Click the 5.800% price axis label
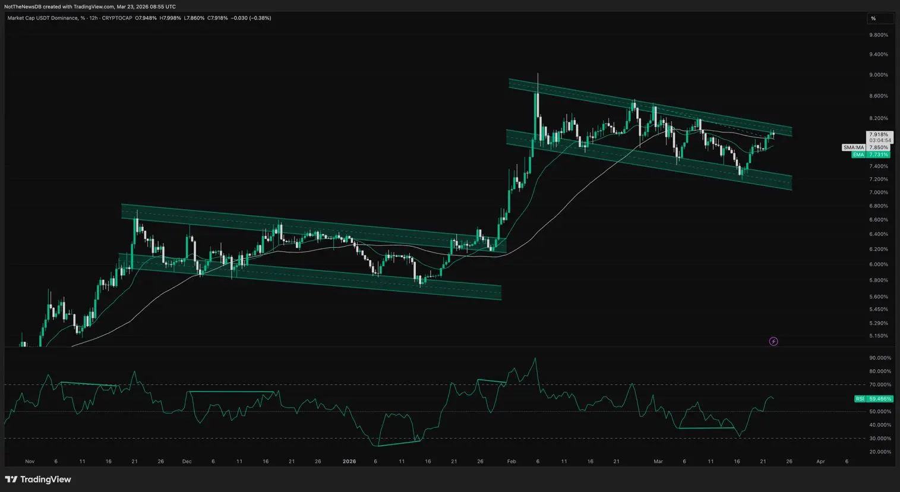The width and height of the screenshot is (900, 492). coord(879,280)
